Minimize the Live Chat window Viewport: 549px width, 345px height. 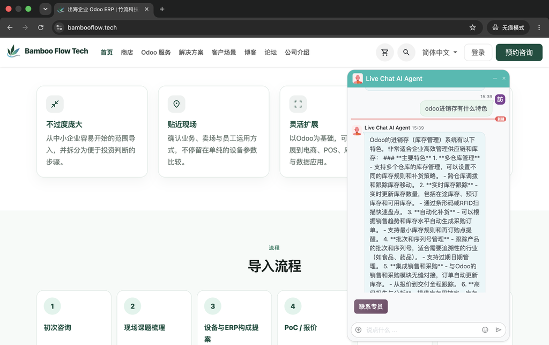tap(495, 78)
